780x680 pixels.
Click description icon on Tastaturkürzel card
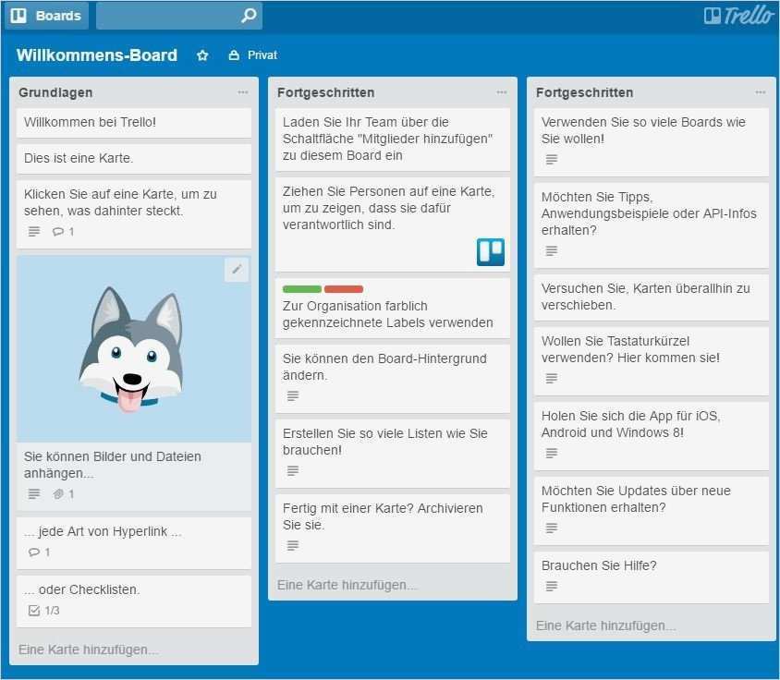click(x=551, y=379)
